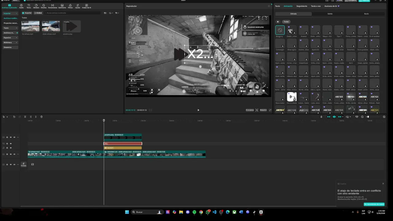Screen dimensions: 393x221
Task: Switch media grid view icon
Action: point(105,13)
